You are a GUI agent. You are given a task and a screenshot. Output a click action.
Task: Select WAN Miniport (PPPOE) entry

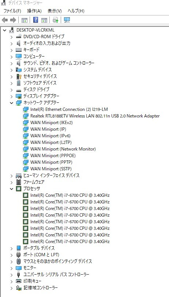[53, 156]
